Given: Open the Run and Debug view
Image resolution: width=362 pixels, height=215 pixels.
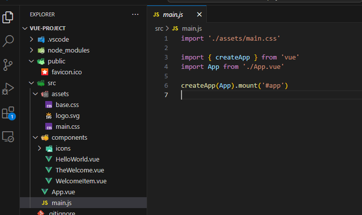Looking at the screenshot, I should (x=8, y=89).
